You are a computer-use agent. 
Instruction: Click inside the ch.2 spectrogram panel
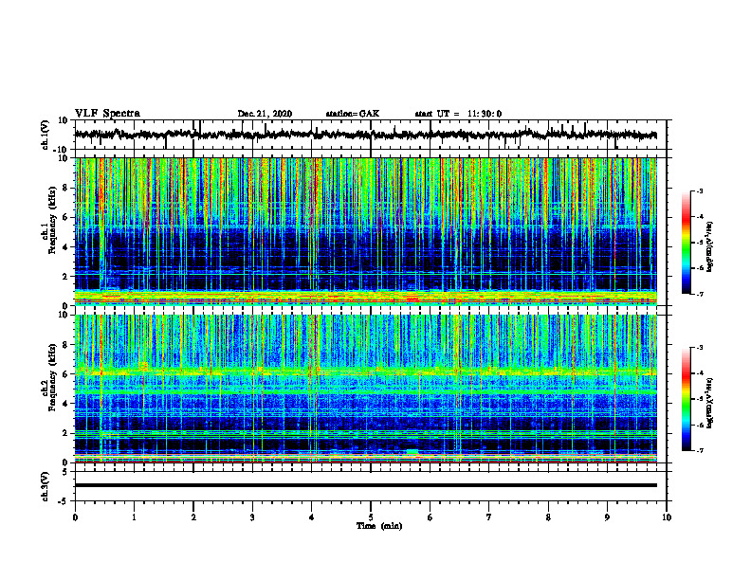365,389
